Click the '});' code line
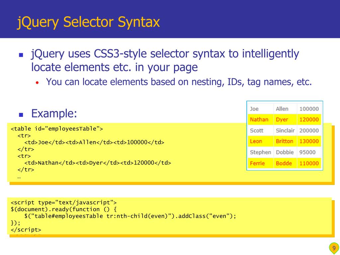The height and width of the screenshot is (255, 340). [15, 223]
